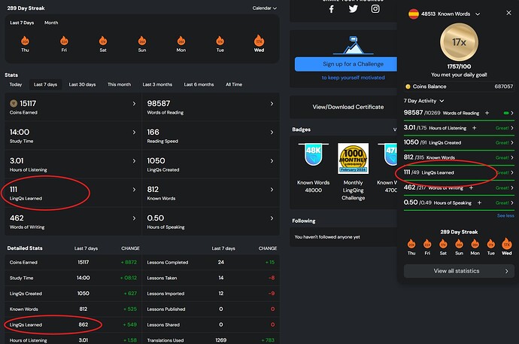Click Friday's flame in the main streak calendar
This screenshot has width=519, height=344.
64,41
